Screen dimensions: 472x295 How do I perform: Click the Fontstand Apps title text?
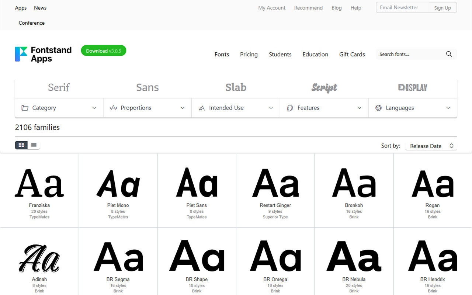pyautogui.click(x=51, y=54)
